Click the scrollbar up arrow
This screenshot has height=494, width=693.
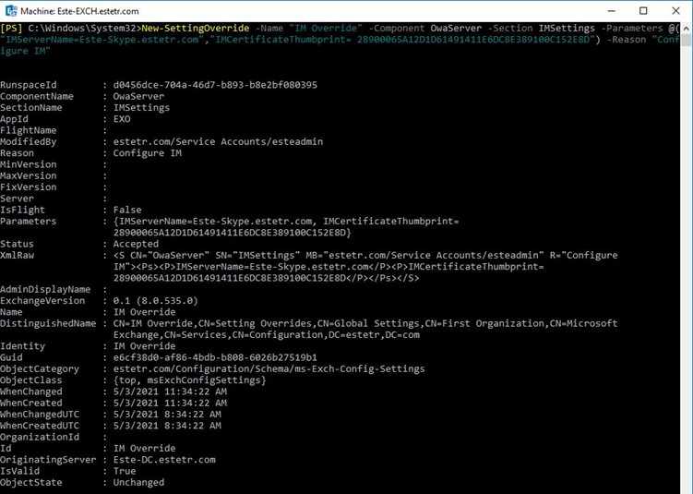pyautogui.click(x=686, y=28)
